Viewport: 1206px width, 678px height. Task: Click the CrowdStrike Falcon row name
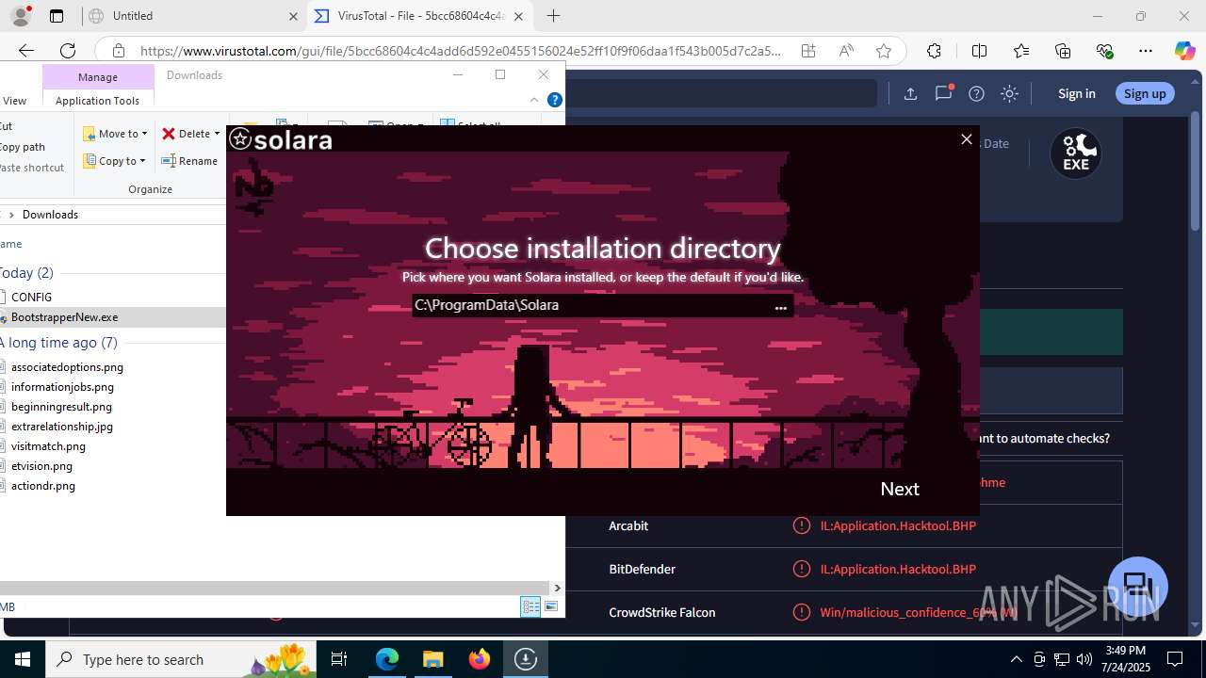click(x=661, y=612)
